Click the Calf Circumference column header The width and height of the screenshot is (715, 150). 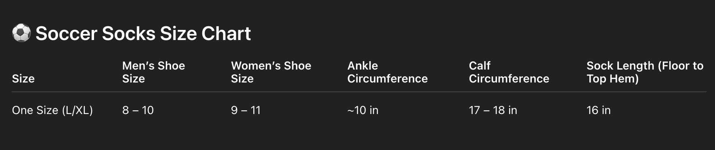pos(509,72)
